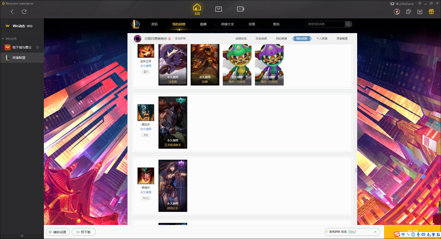Open the 主页 home icon

(x=197, y=9)
